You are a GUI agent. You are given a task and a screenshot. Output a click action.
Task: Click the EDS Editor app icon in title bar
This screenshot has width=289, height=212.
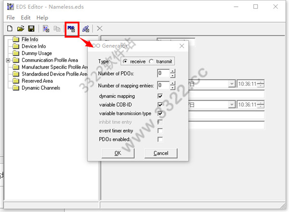pyautogui.click(x=10, y=7)
